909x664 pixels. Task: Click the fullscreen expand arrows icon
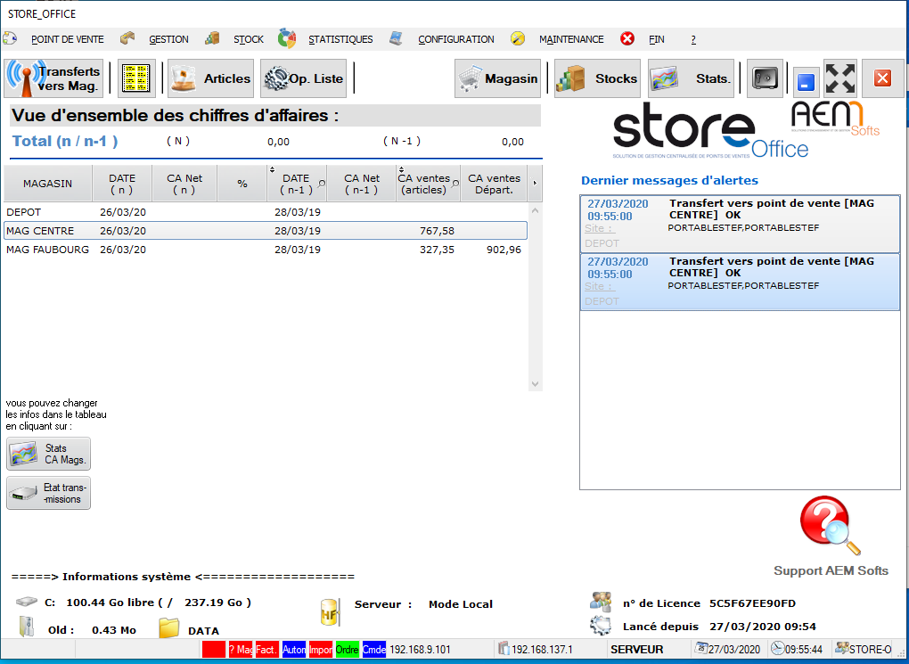pyautogui.click(x=839, y=78)
